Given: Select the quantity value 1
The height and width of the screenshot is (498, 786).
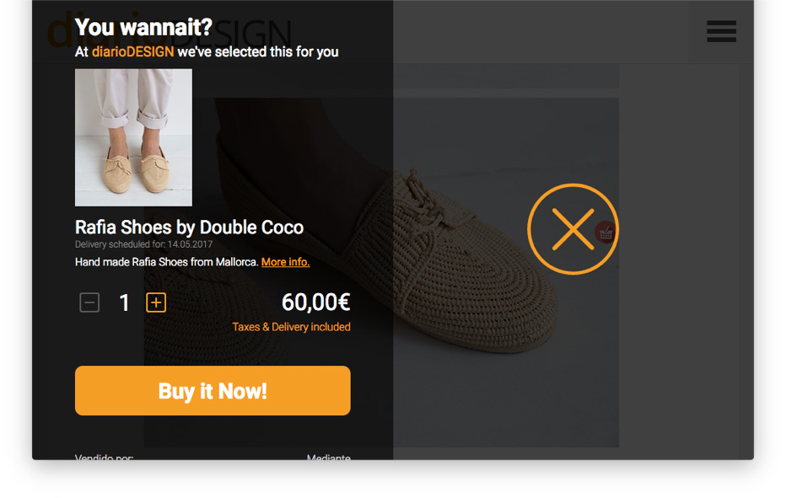Looking at the screenshot, I should (124, 303).
